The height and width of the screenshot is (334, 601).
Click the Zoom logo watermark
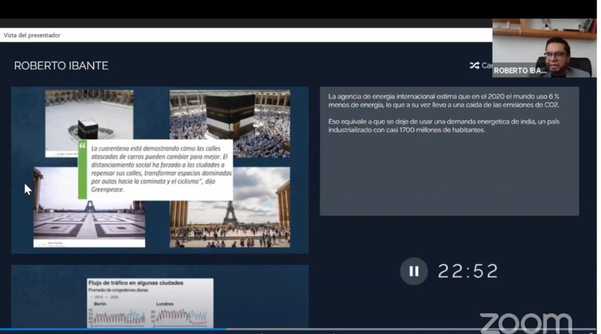(525, 322)
